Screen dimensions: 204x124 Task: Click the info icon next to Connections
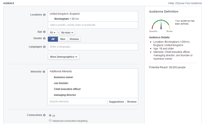(44, 115)
